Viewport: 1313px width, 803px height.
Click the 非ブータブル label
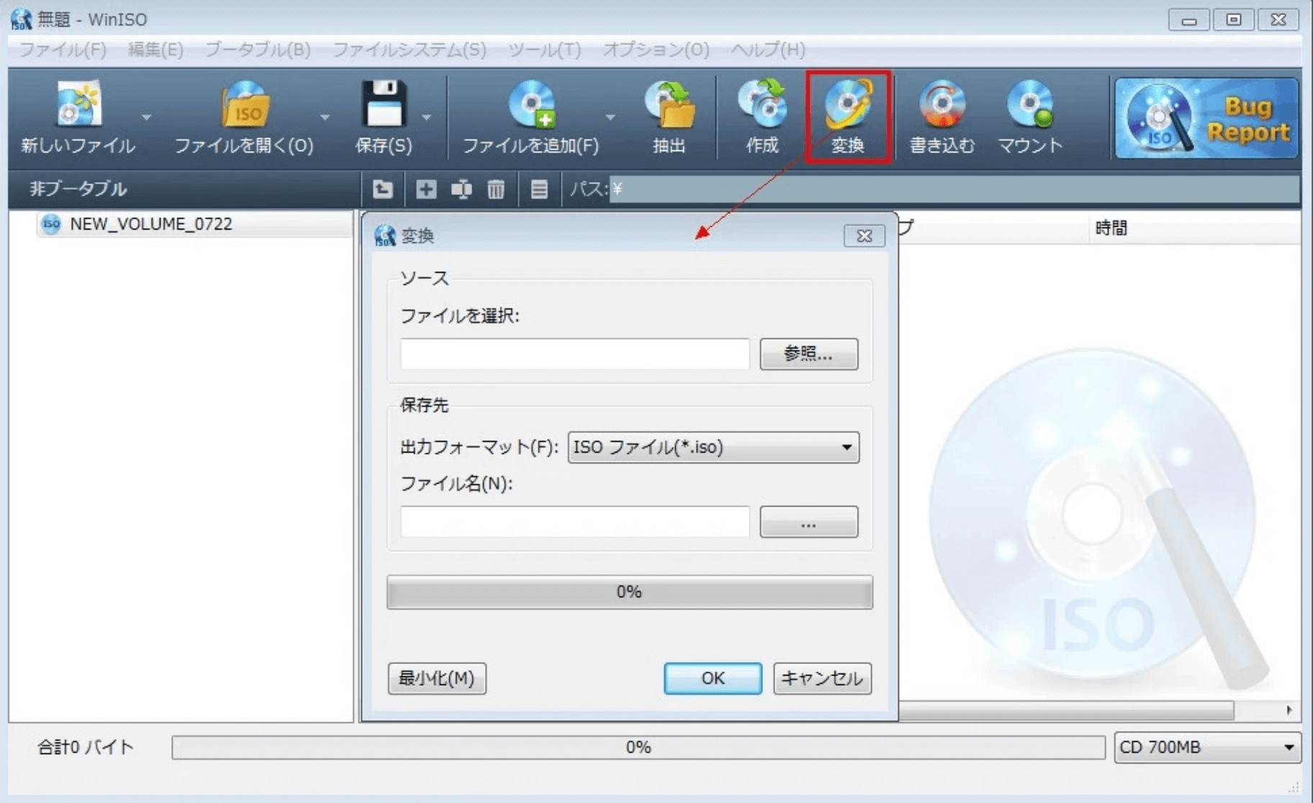78,189
